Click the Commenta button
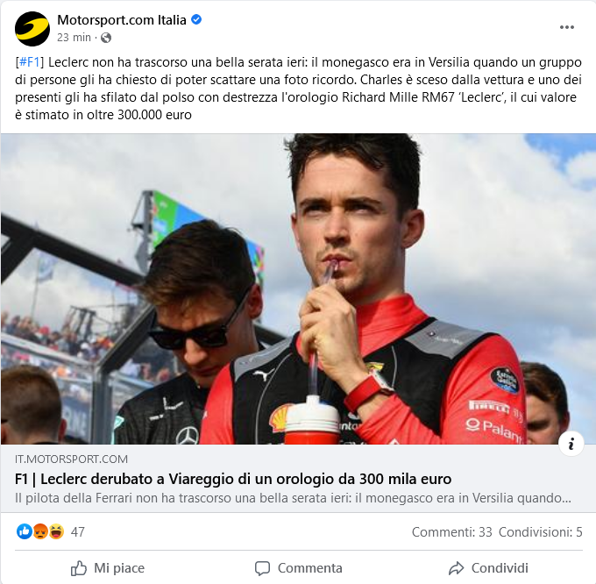The width and height of the screenshot is (596, 584). (298, 568)
